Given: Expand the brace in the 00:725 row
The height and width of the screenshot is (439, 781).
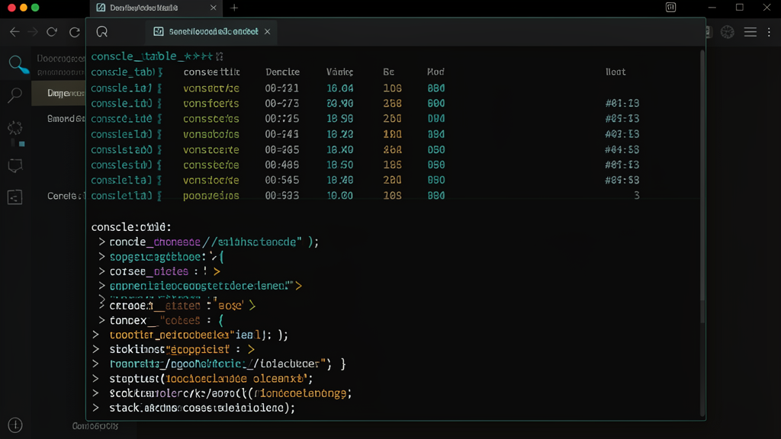Looking at the screenshot, I should 159,119.
